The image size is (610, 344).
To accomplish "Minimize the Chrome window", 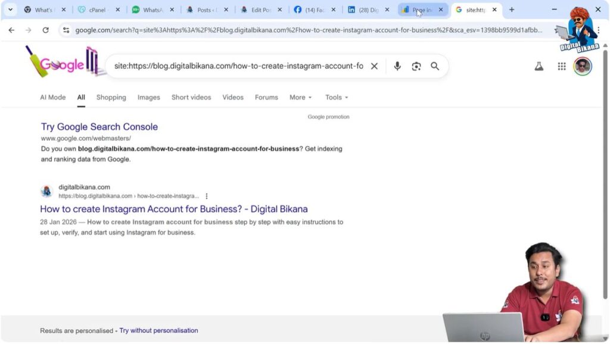I will point(555,10).
